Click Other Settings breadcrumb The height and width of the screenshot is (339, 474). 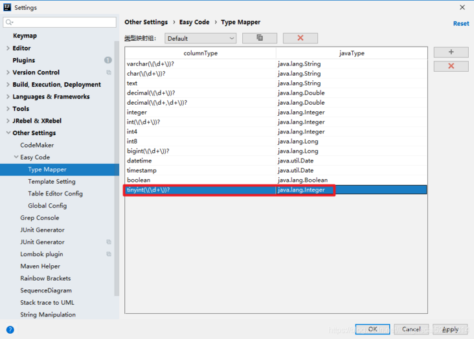pos(146,22)
